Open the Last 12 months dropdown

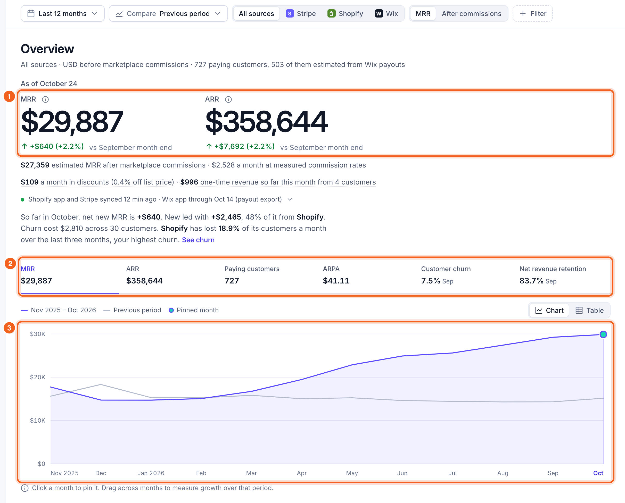click(63, 14)
